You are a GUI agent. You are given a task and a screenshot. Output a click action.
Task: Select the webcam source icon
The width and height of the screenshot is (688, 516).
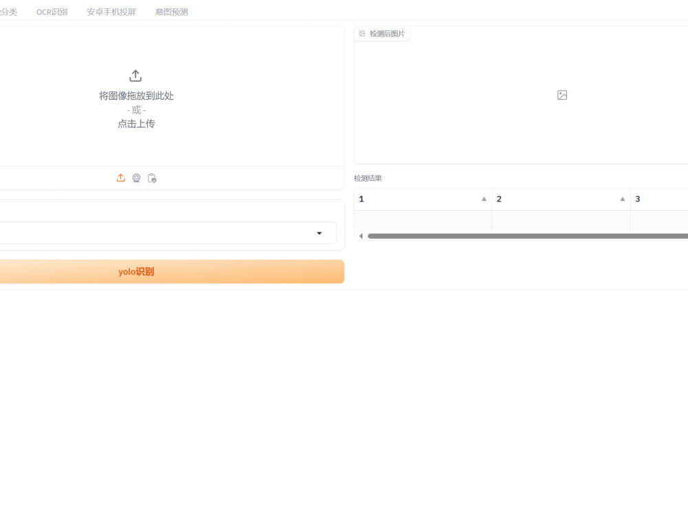click(x=136, y=178)
